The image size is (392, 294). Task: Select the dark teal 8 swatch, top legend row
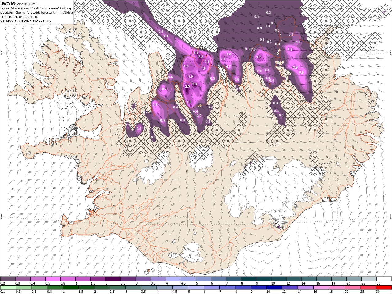coord(249,279)
